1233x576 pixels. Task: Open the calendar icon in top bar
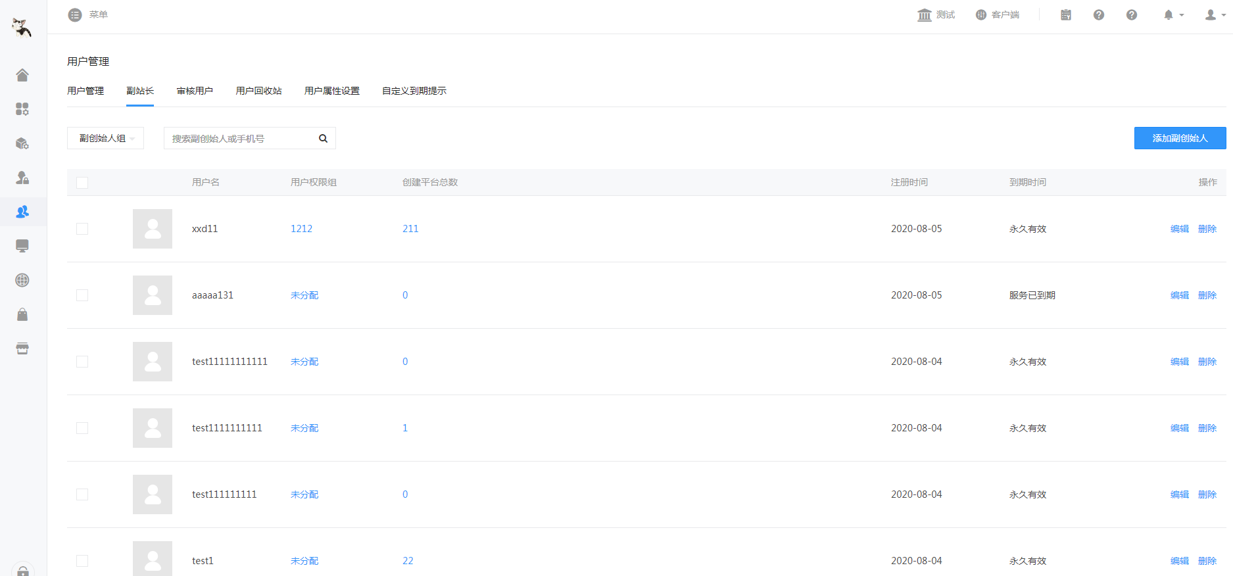point(1066,14)
